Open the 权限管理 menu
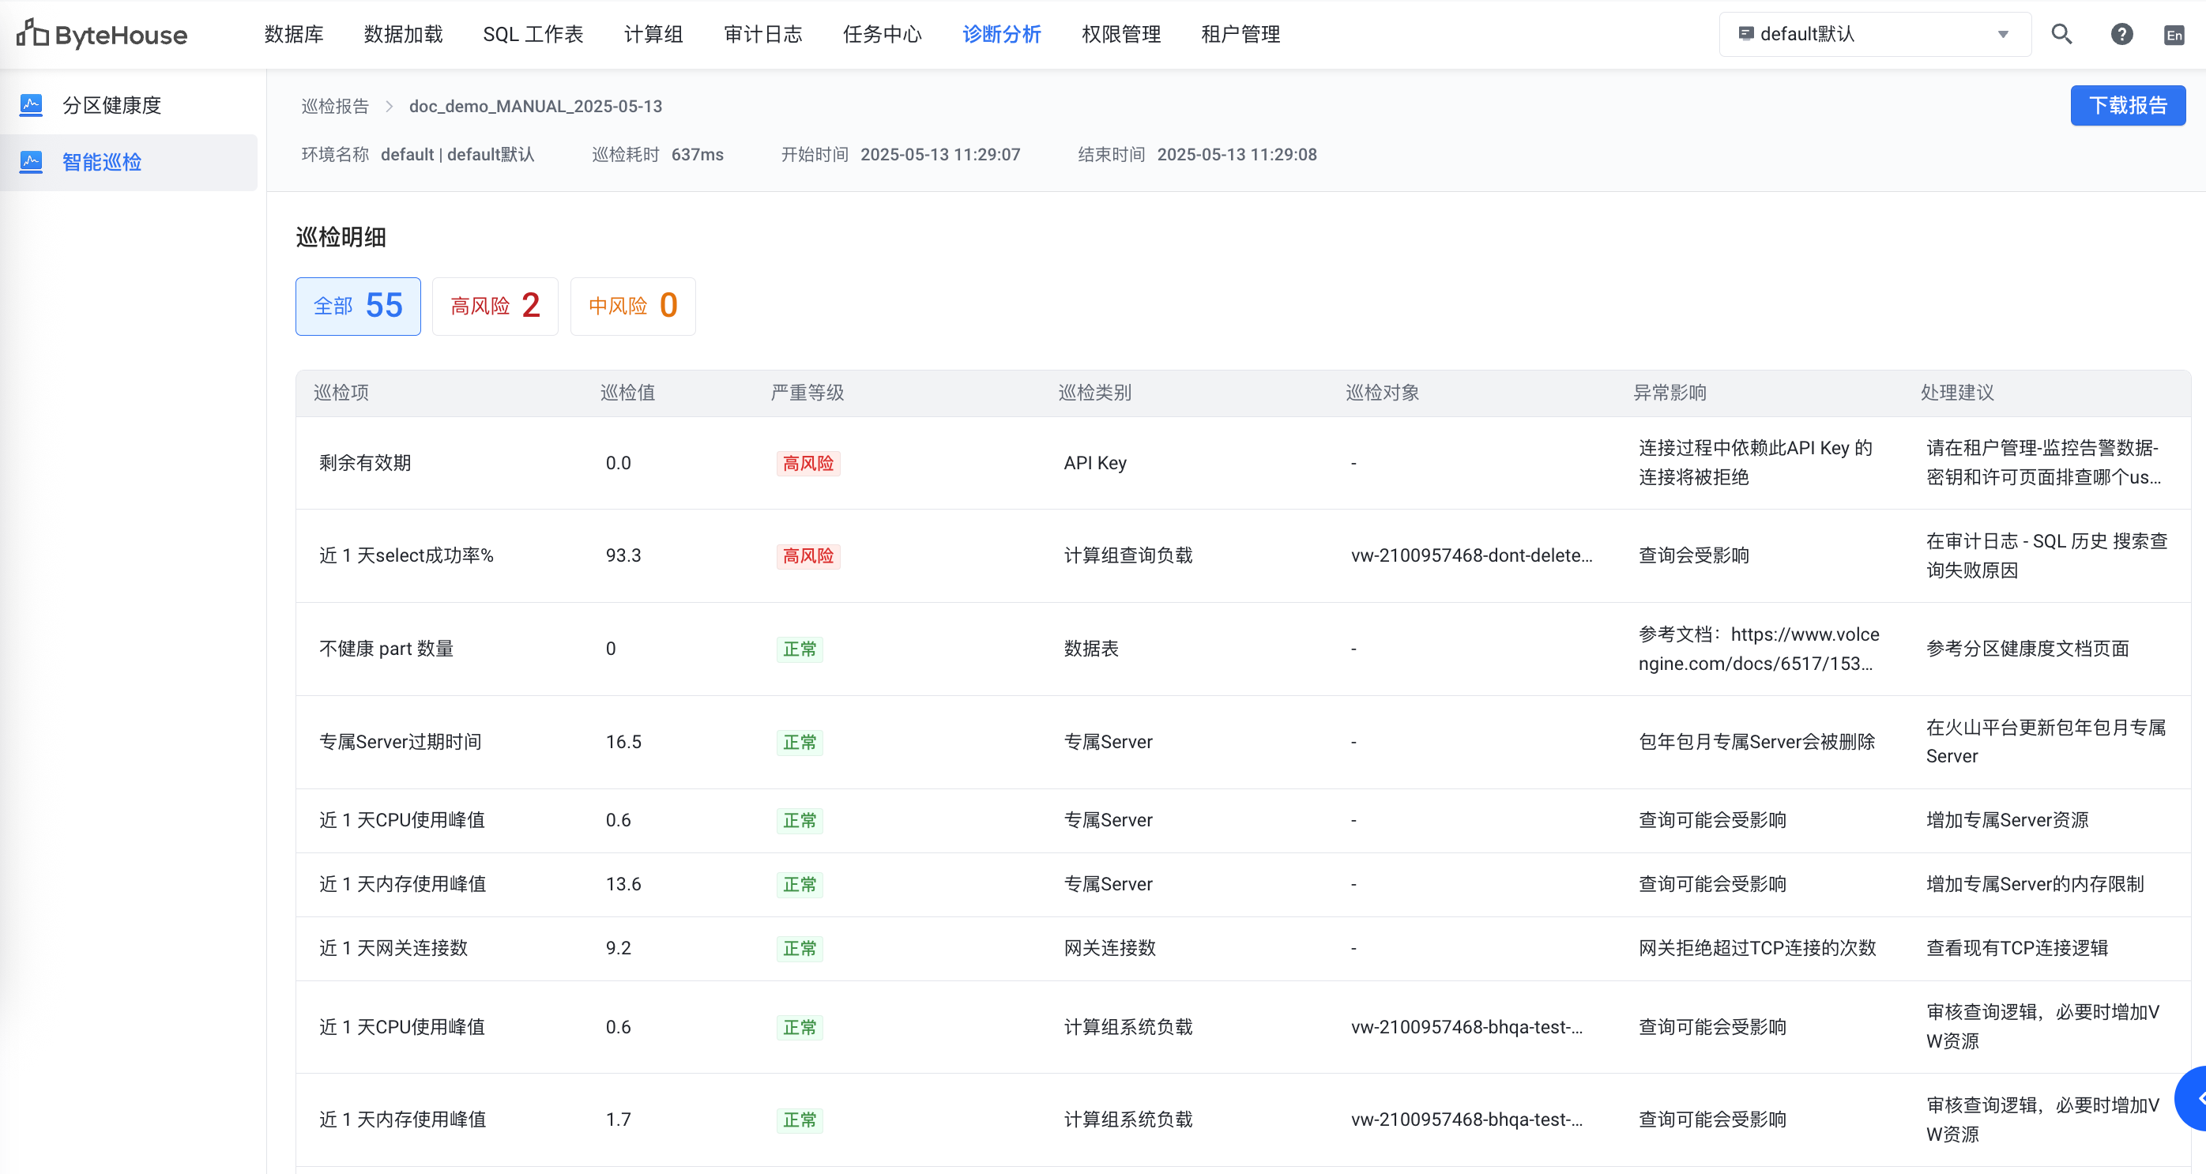The image size is (2206, 1174). tap(1121, 34)
